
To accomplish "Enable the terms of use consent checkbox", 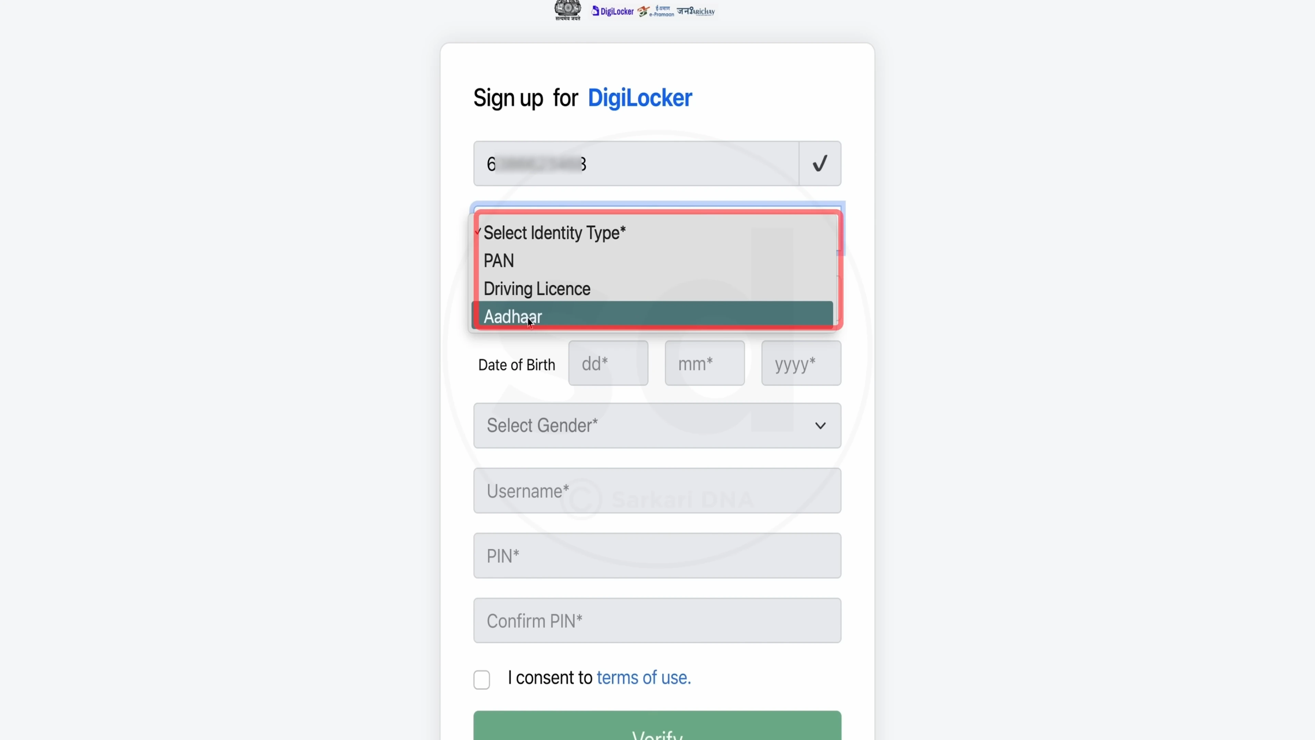I will click(x=482, y=680).
